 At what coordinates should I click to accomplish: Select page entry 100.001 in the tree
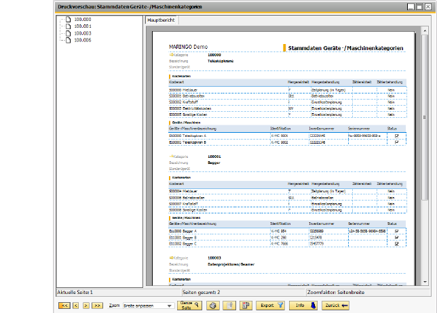83,26
